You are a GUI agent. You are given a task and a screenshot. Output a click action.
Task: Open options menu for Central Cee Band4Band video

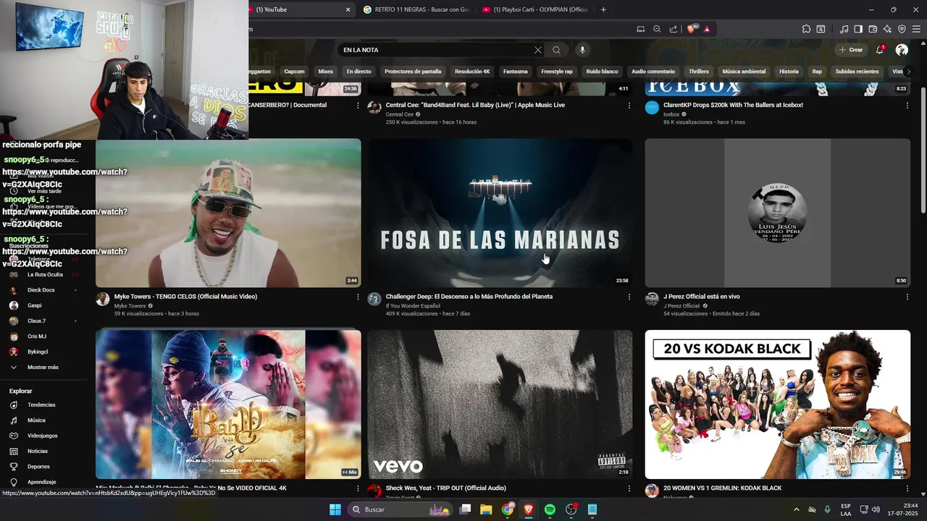tap(629, 106)
